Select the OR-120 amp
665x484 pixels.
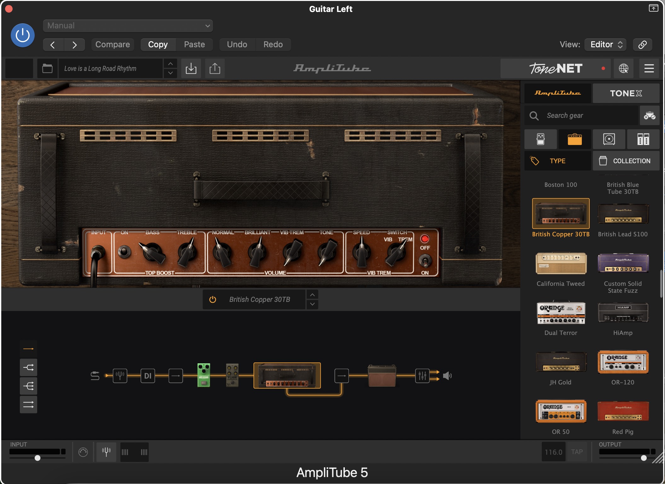623,362
